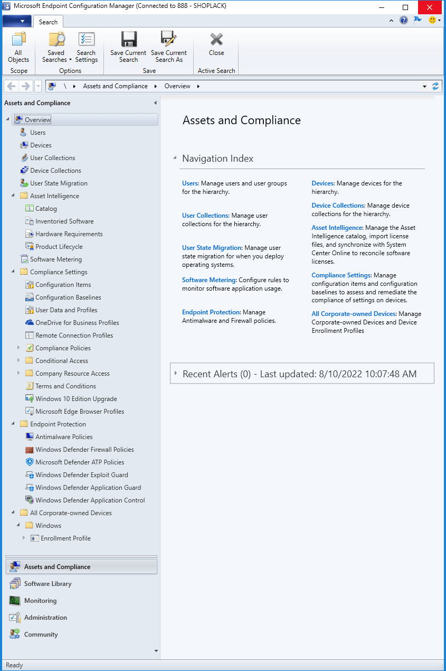
Task: Open Microsoft Defender ATP Policies
Action: [80, 462]
